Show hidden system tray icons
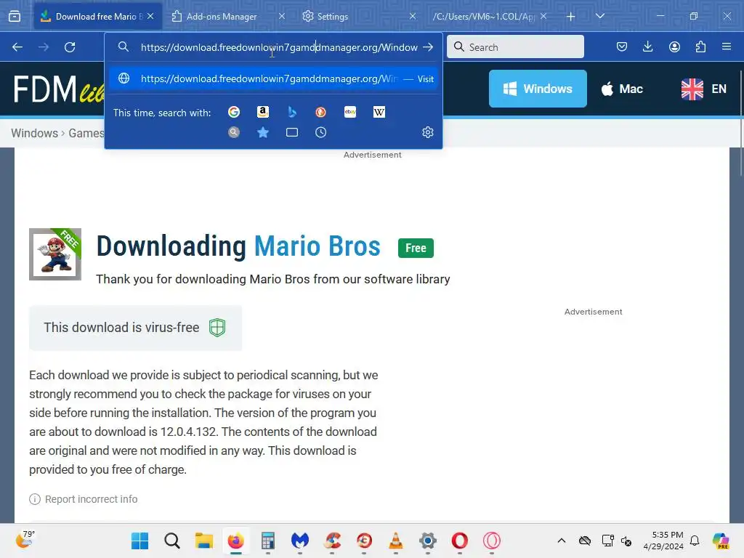 click(x=562, y=541)
